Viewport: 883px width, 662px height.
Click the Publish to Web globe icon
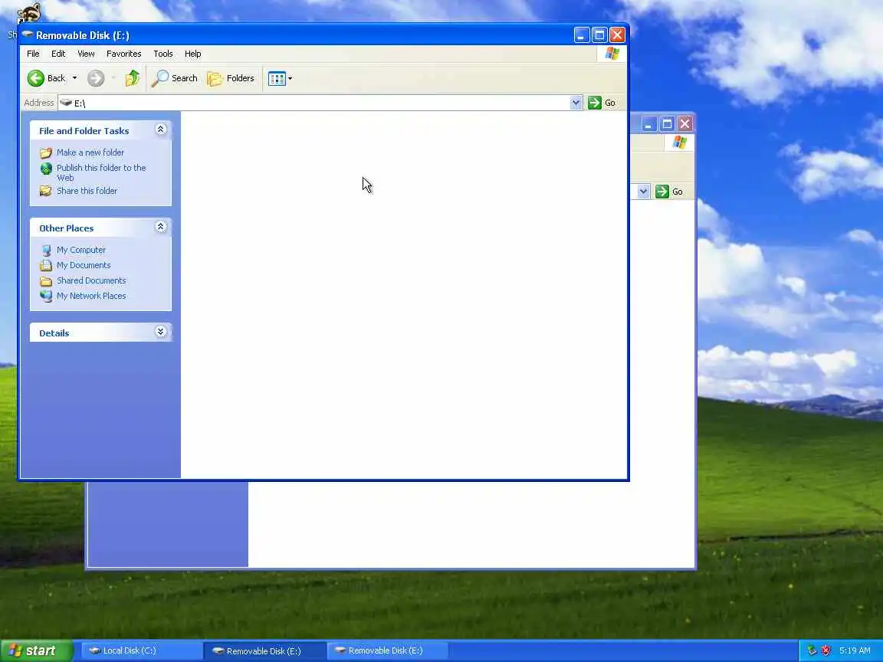coord(46,169)
